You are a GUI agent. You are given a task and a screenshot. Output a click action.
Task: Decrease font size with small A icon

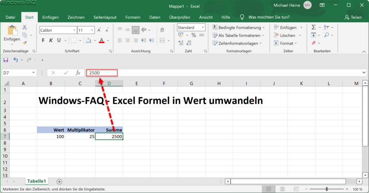[x=107, y=30]
